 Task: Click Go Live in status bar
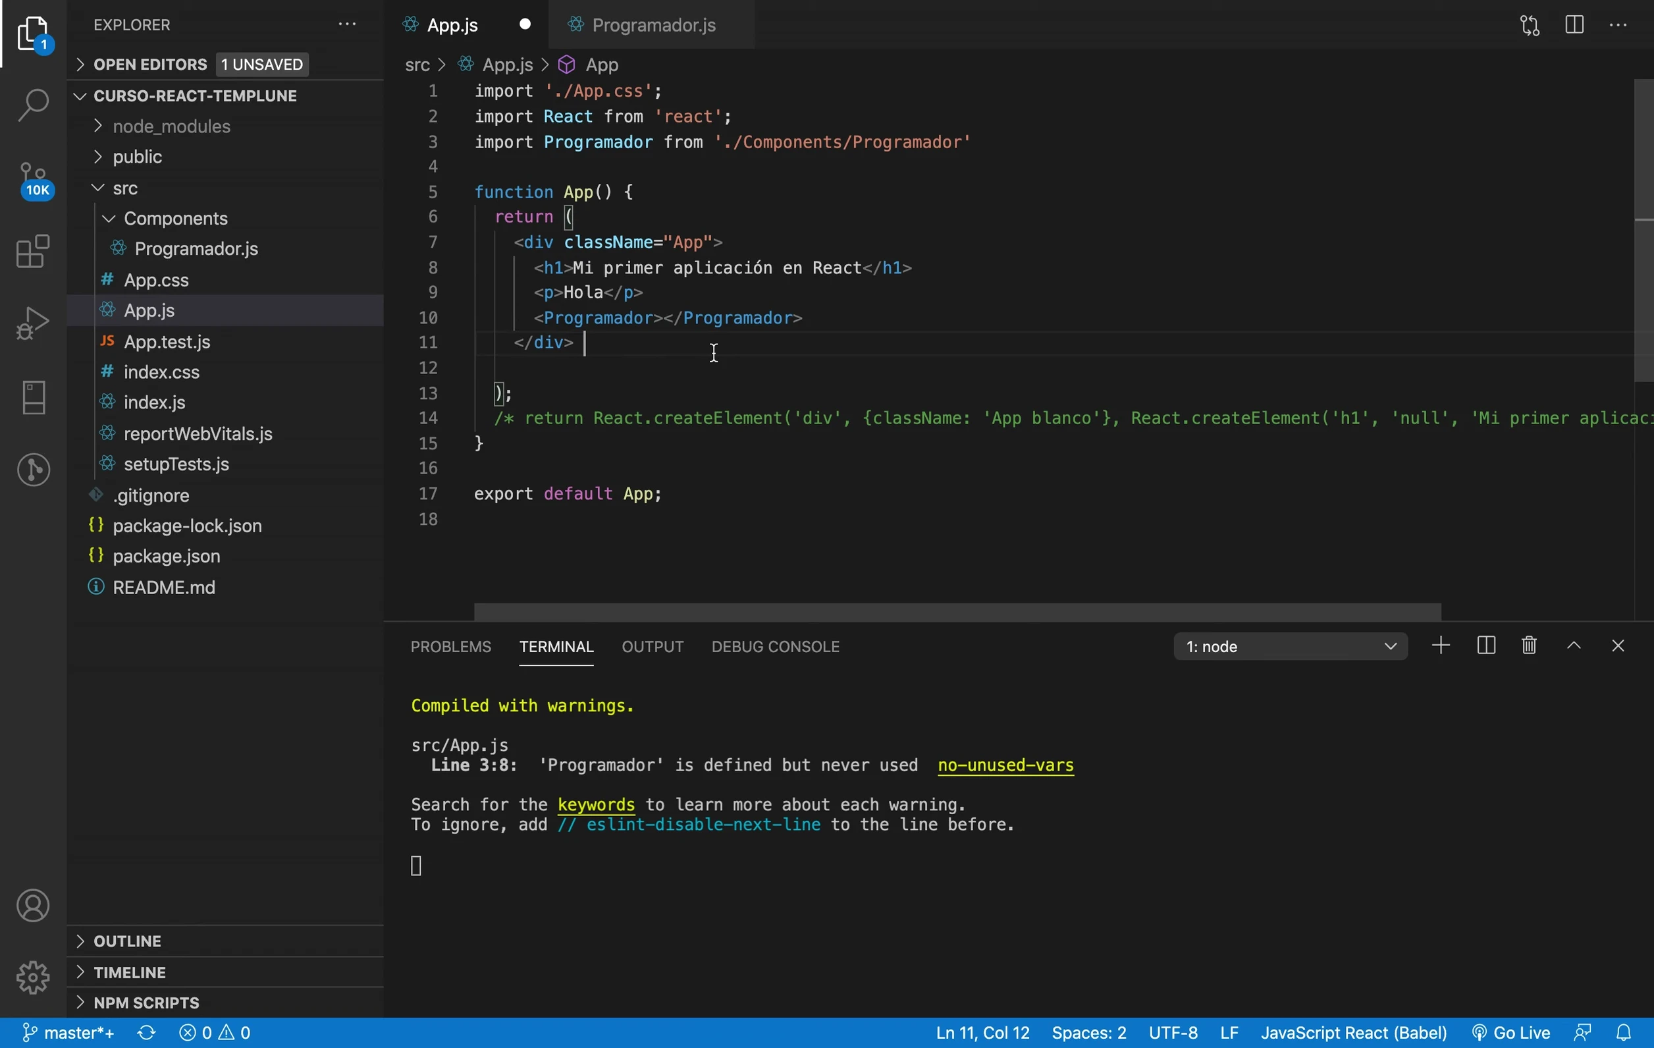point(1510,1033)
